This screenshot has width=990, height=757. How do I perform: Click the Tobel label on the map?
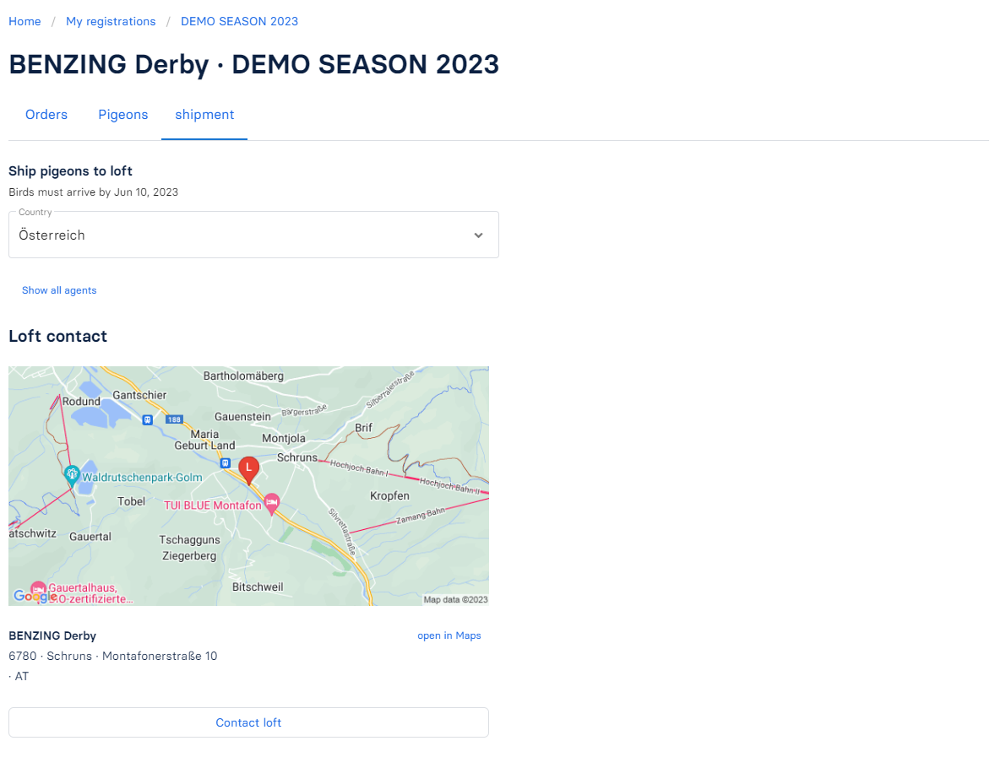131,501
